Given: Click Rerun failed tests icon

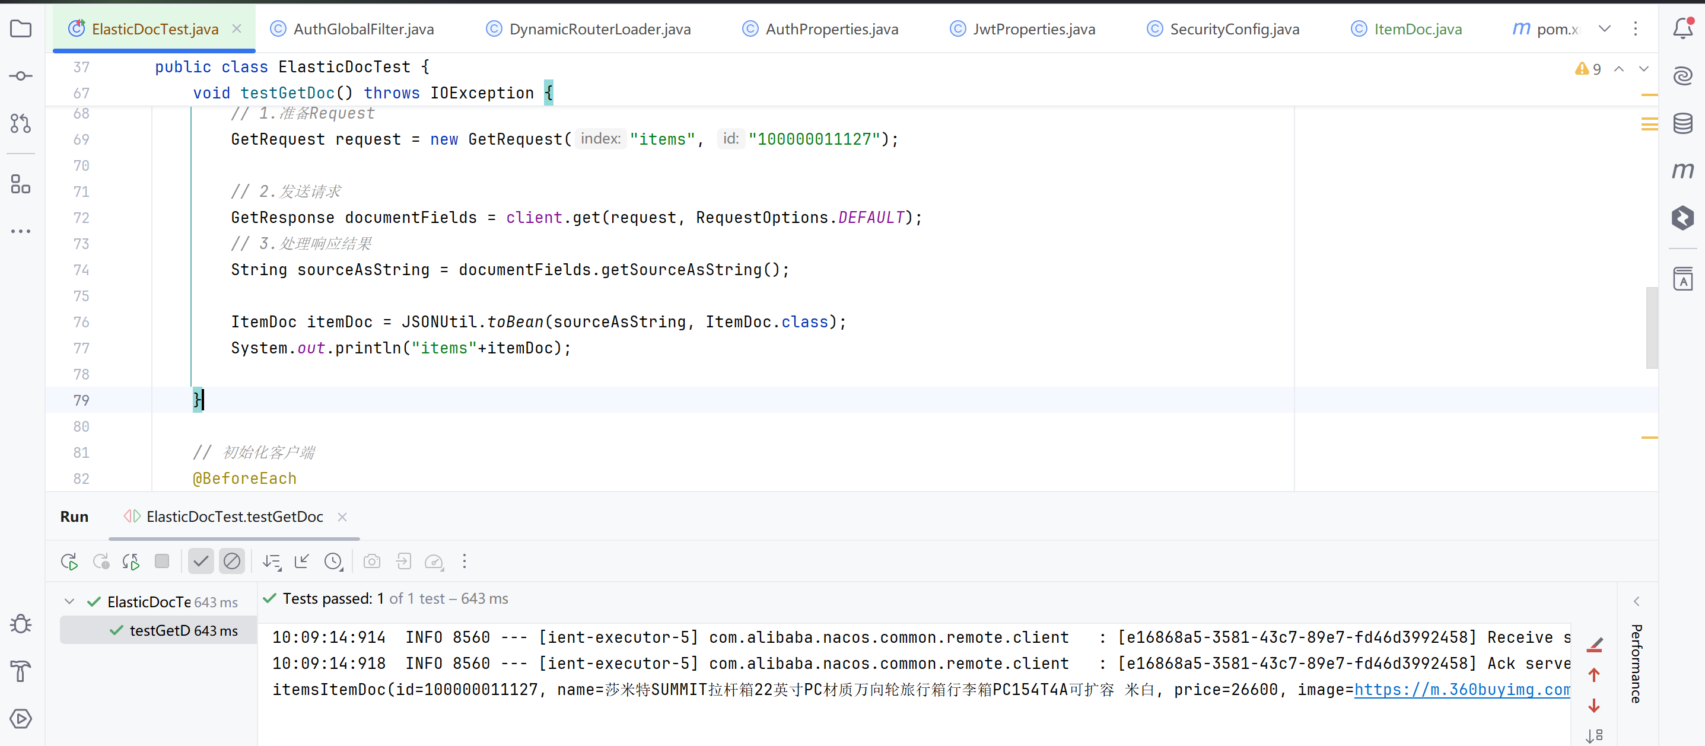Looking at the screenshot, I should pyautogui.click(x=101, y=562).
